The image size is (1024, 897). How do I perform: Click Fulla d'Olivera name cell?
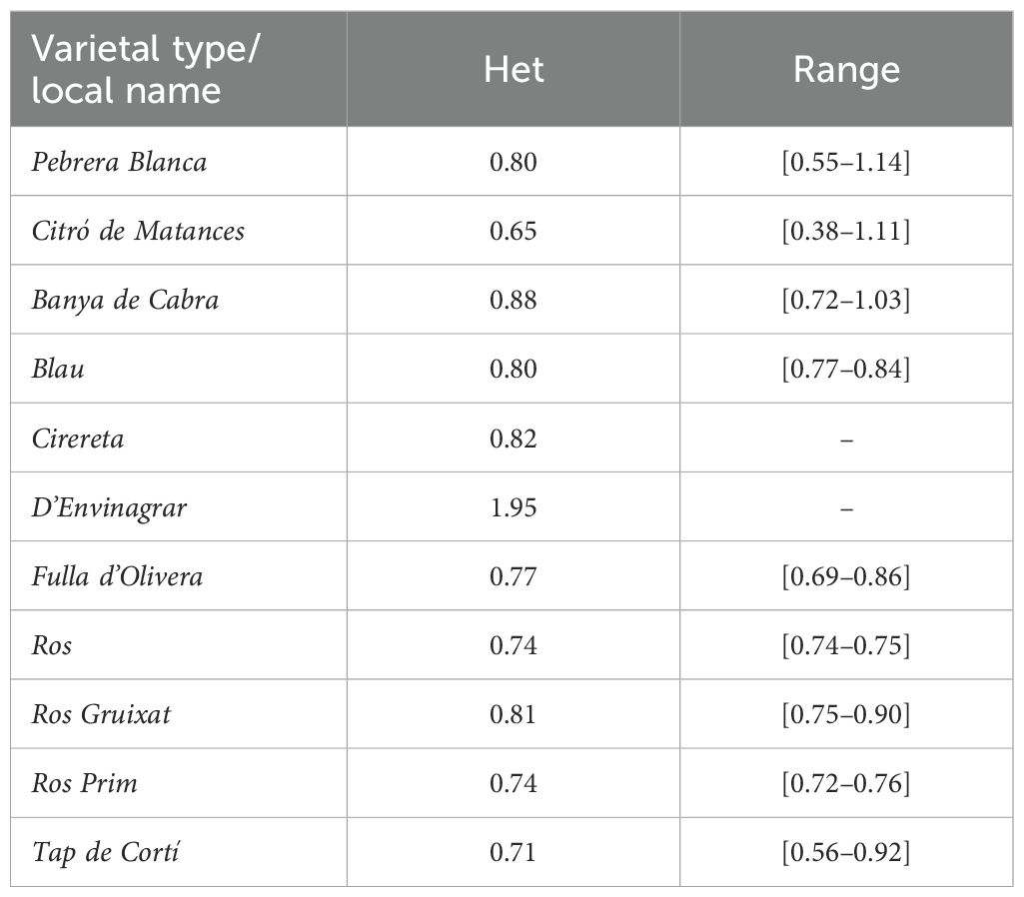117,575
